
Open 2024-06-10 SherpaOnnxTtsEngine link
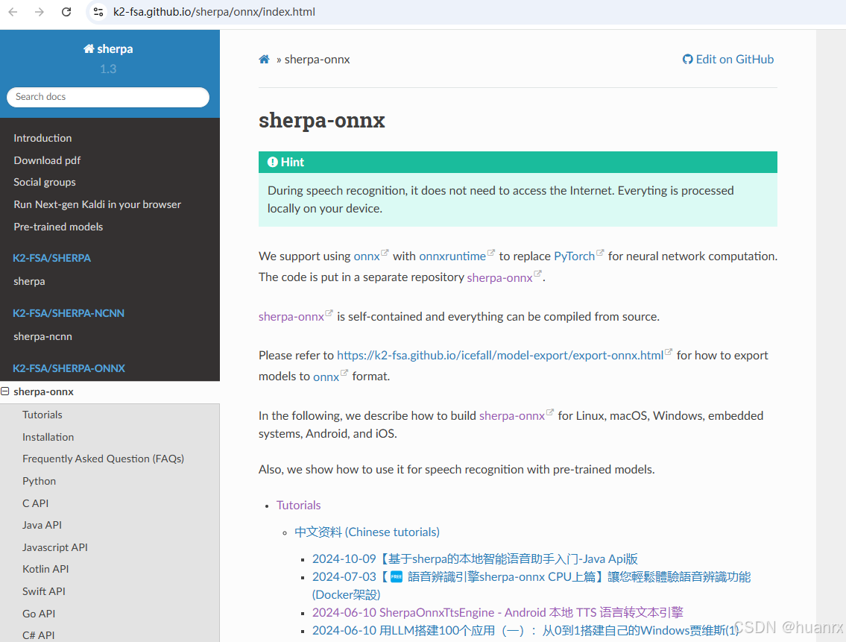point(497,612)
